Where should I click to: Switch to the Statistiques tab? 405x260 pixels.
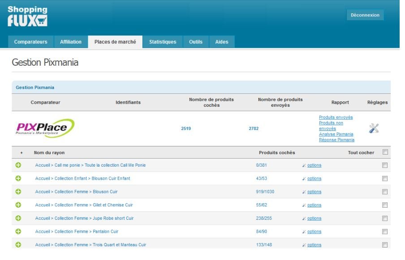tap(163, 42)
